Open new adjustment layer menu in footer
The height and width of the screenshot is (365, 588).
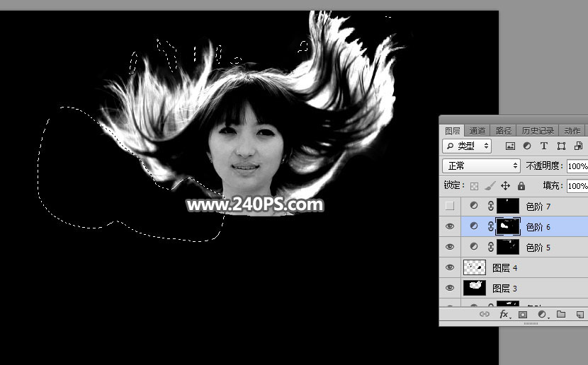point(542,314)
